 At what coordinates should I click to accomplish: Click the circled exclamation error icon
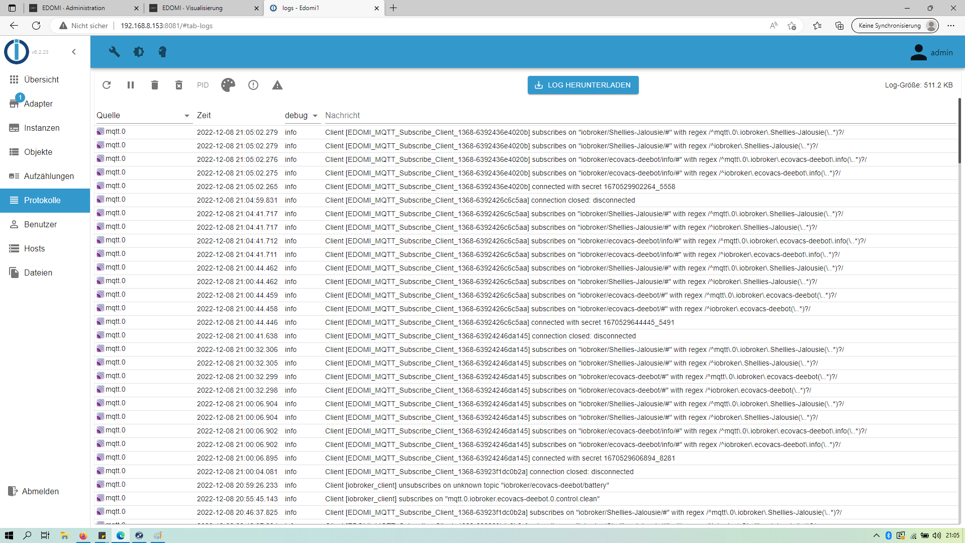point(253,85)
